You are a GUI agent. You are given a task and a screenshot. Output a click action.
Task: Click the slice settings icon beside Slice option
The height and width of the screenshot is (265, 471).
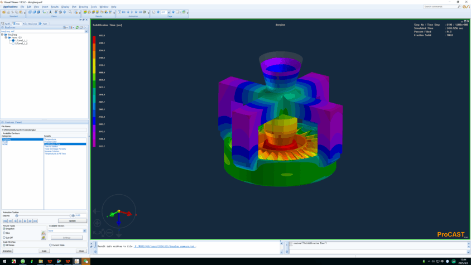tap(44, 233)
